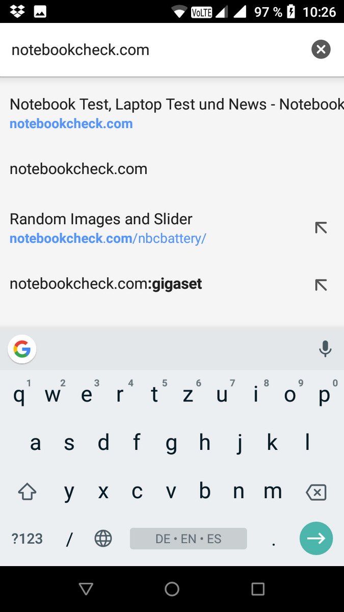The height and width of the screenshot is (612, 344).
Task: Insert the gigaset suggestion via its arrow icon
Action: (x=321, y=285)
